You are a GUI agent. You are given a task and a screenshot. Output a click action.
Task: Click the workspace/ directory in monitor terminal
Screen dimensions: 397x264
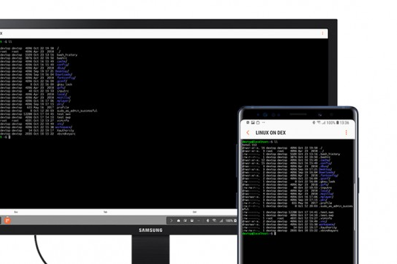[x=64, y=127]
